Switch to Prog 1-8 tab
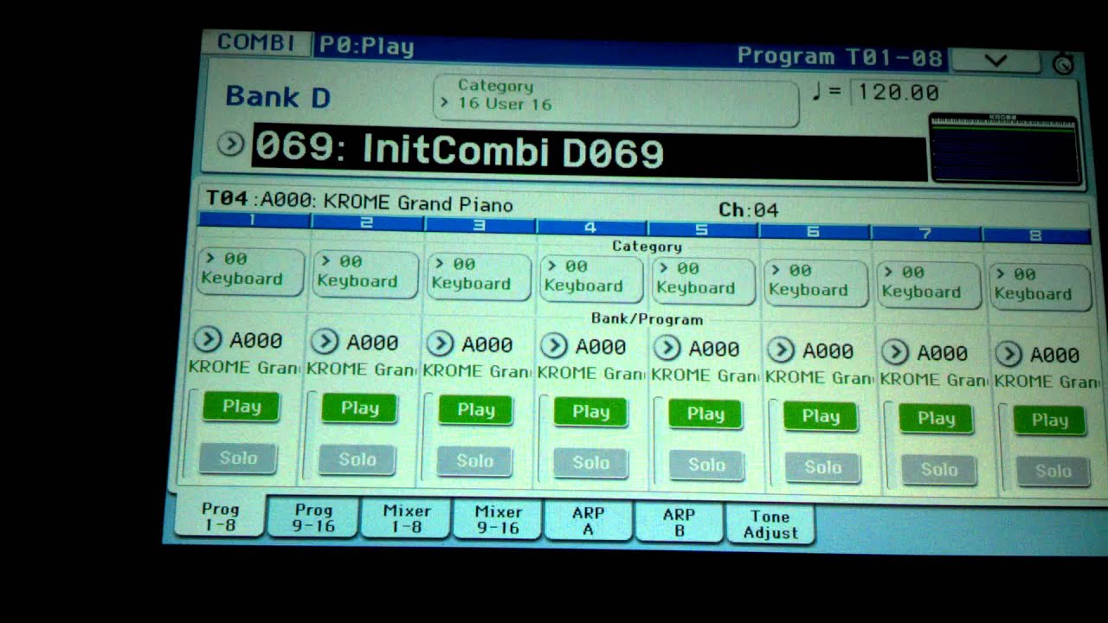 pos(220,517)
